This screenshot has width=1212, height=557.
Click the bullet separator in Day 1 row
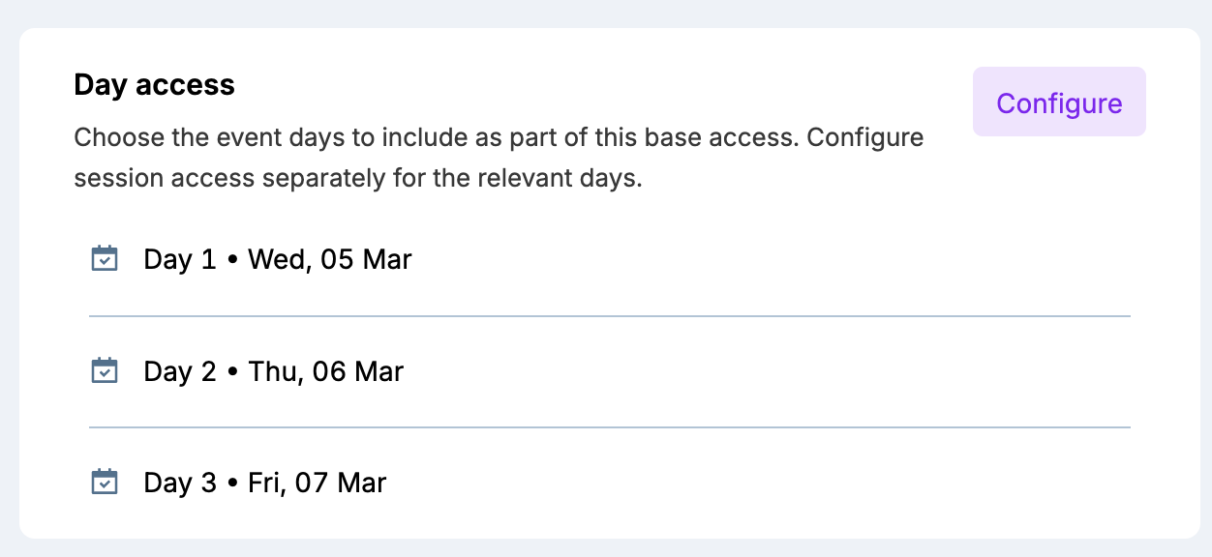coord(232,261)
